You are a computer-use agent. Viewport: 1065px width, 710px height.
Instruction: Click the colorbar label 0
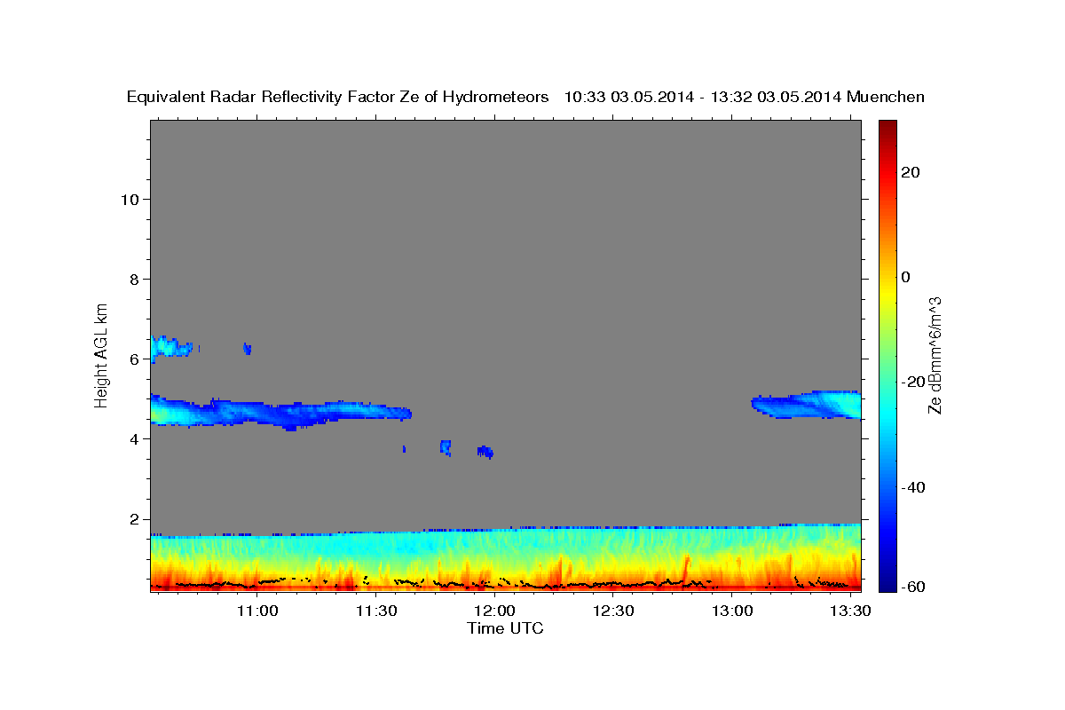[x=905, y=277]
